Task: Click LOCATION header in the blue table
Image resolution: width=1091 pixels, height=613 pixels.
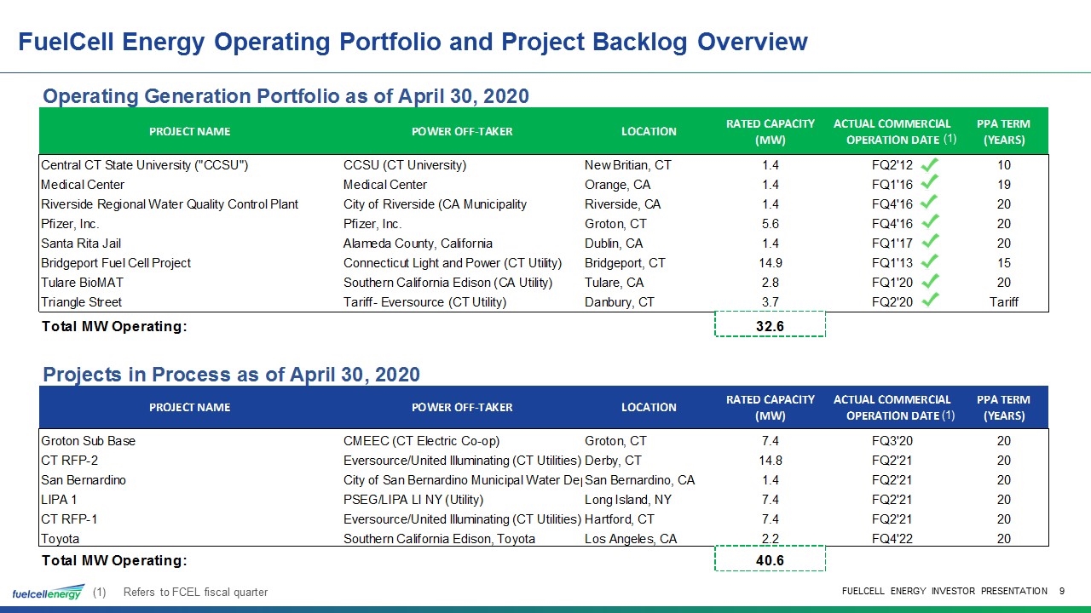Action: tap(649, 407)
